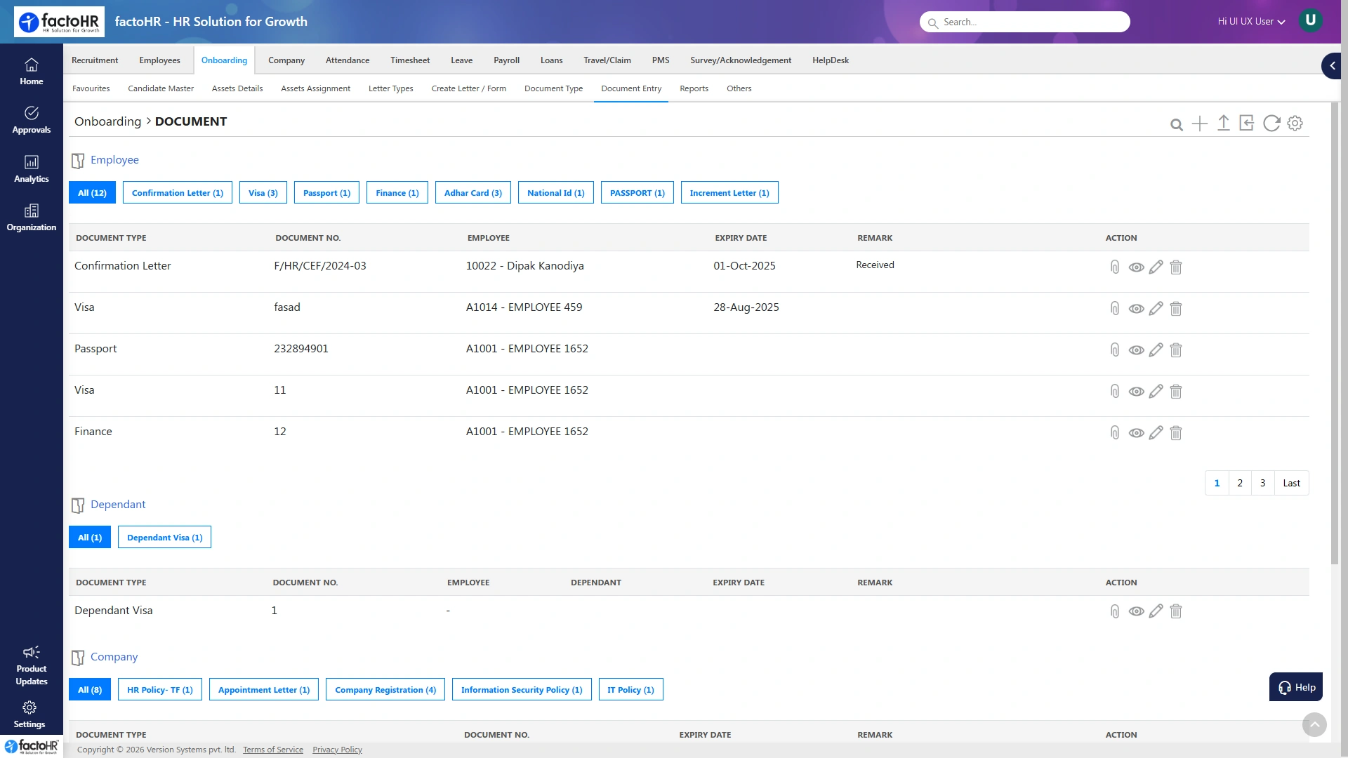The image size is (1348, 758).
Task: Filter by Confirmation Letter (1)
Action: point(177,193)
